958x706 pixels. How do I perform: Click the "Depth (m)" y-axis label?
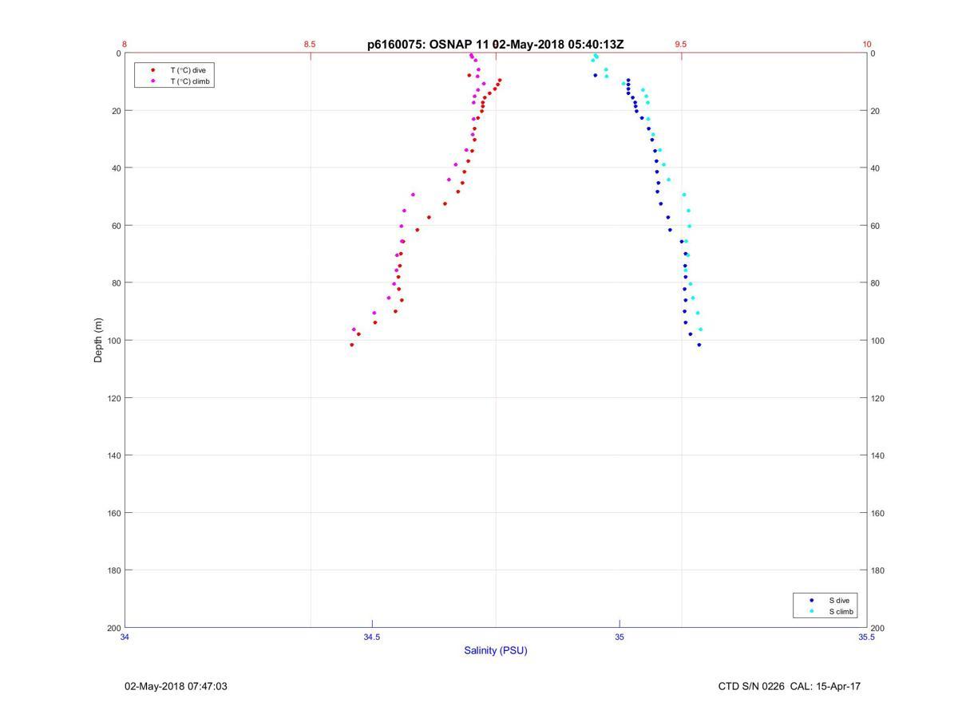pyautogui.click(x=99, y=341)
